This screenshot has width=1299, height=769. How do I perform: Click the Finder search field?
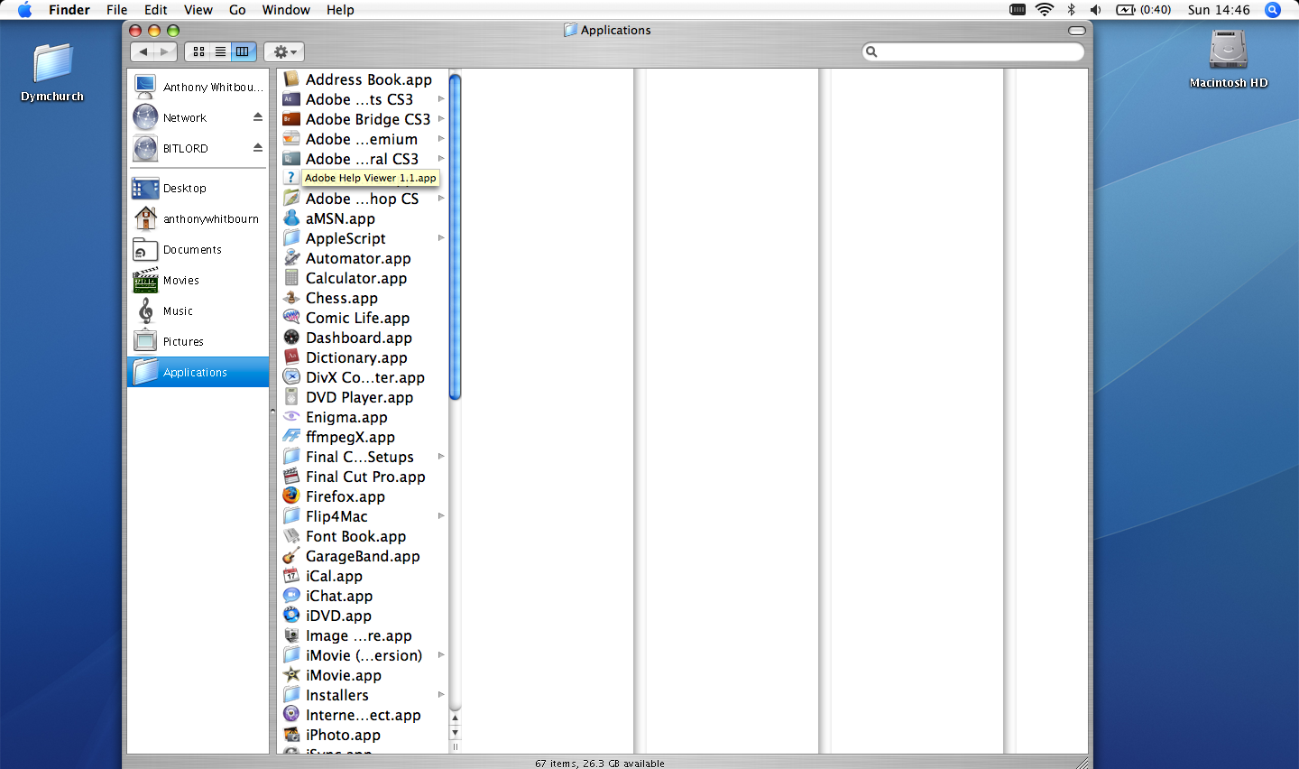(x=973, y=51)
